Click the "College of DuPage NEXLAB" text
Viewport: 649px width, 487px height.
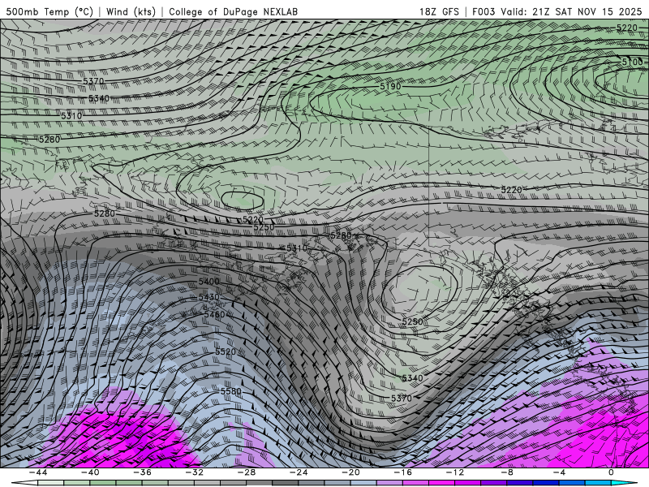[233, 11]
